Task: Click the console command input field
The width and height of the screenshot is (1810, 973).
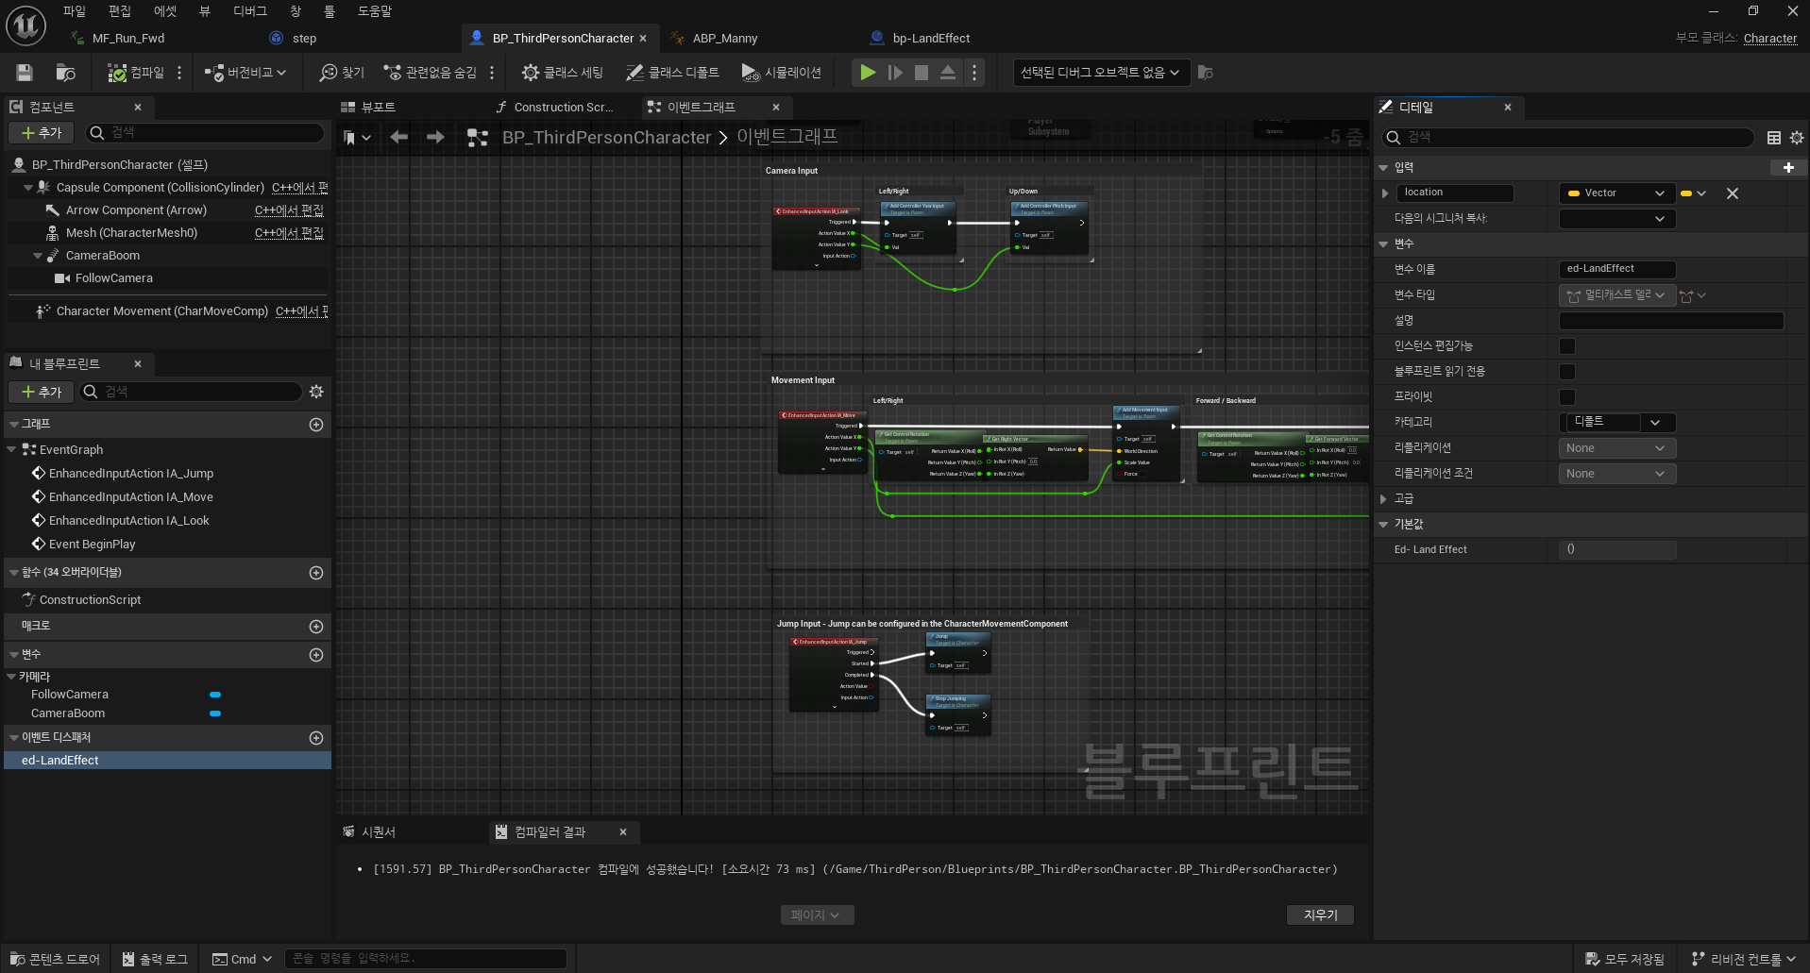Action: pos(425,959)
